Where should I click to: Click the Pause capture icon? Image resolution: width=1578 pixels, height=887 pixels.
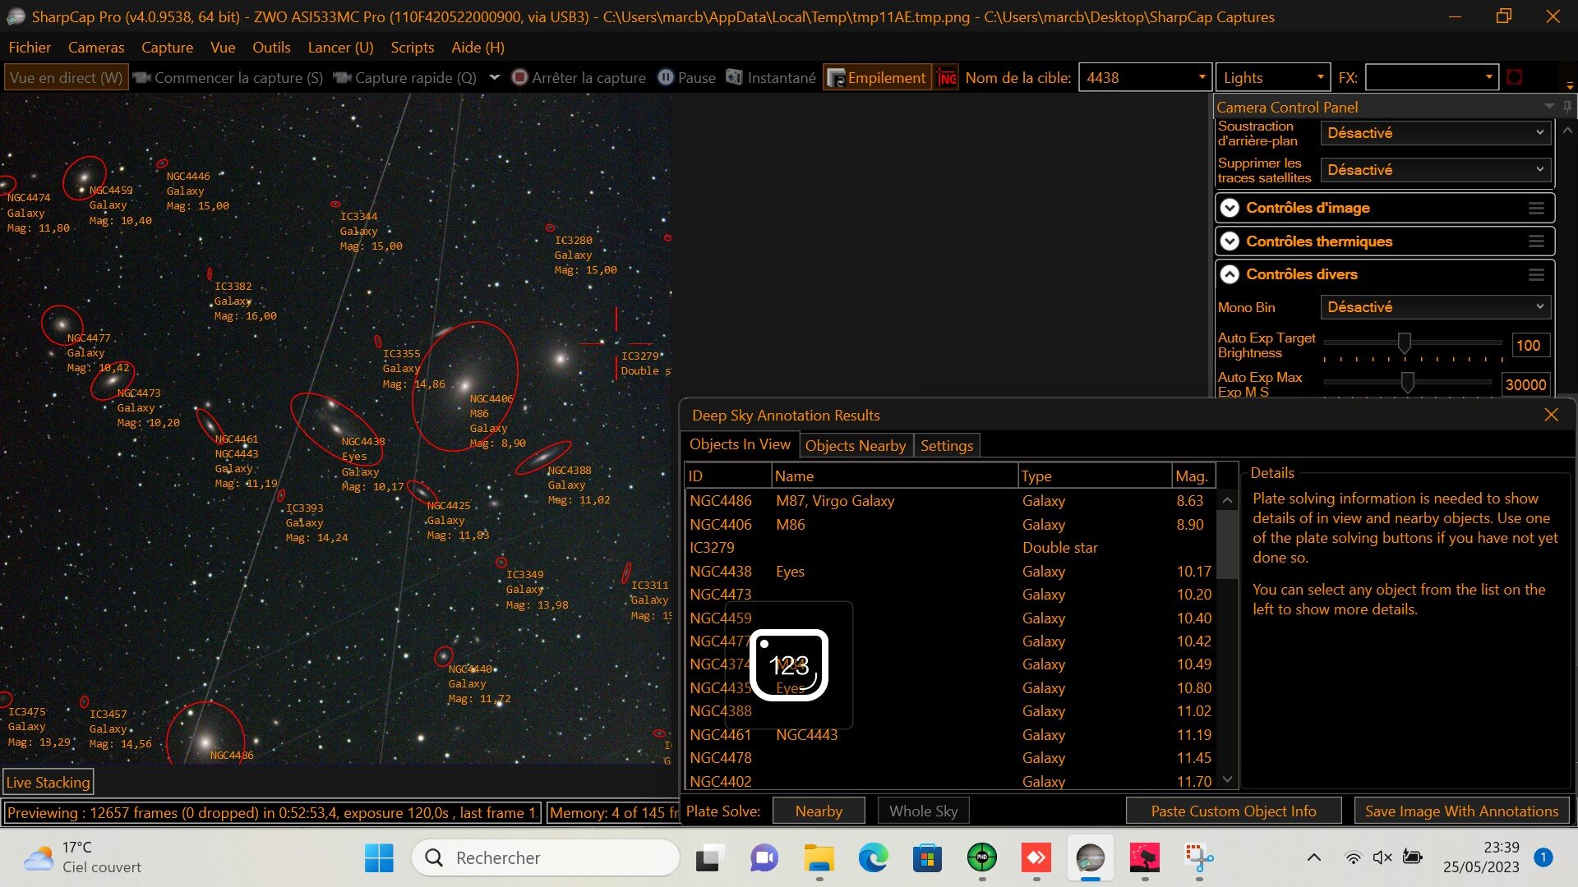(x=666, y=77)
